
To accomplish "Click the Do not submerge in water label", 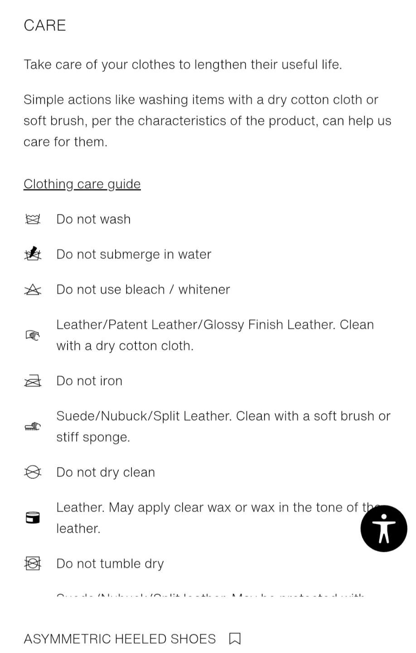I will point(134,254).
